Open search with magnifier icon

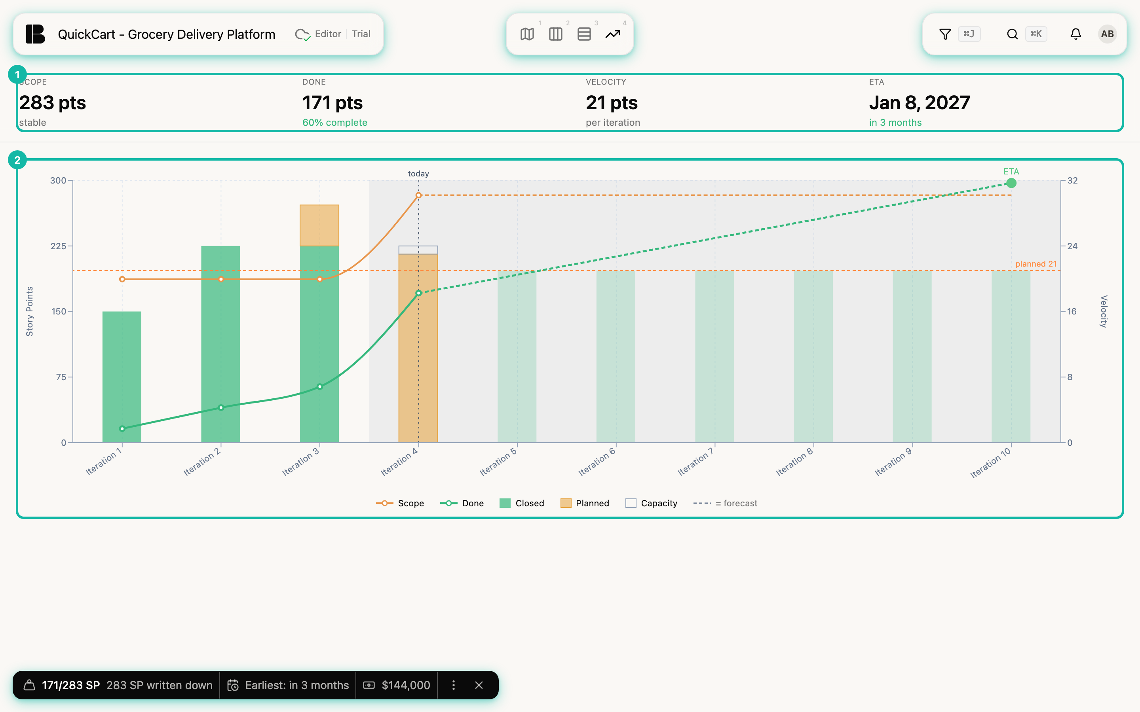(1012, 34)
